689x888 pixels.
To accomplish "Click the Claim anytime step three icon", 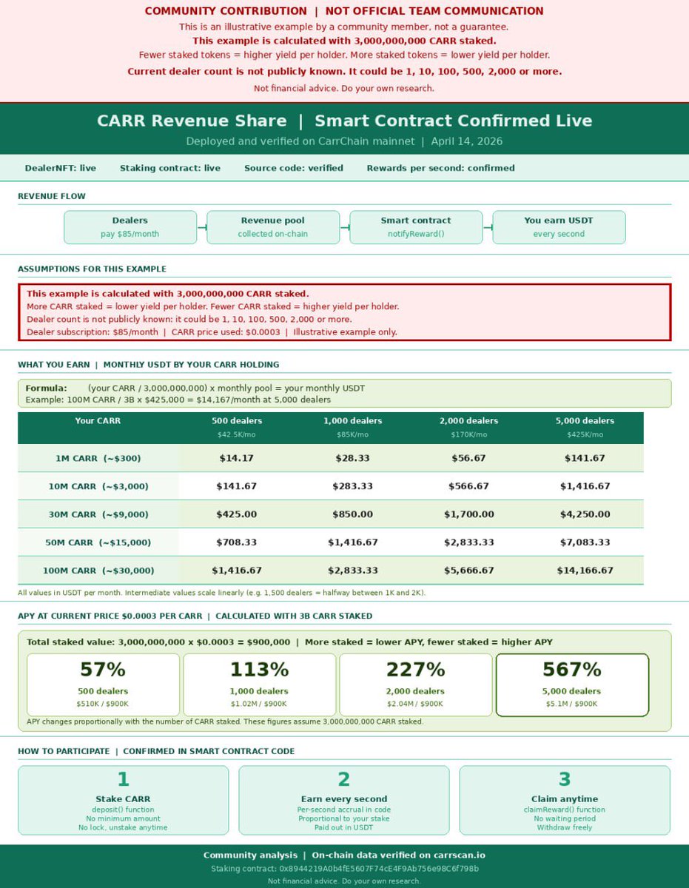I will coord(565,779).
